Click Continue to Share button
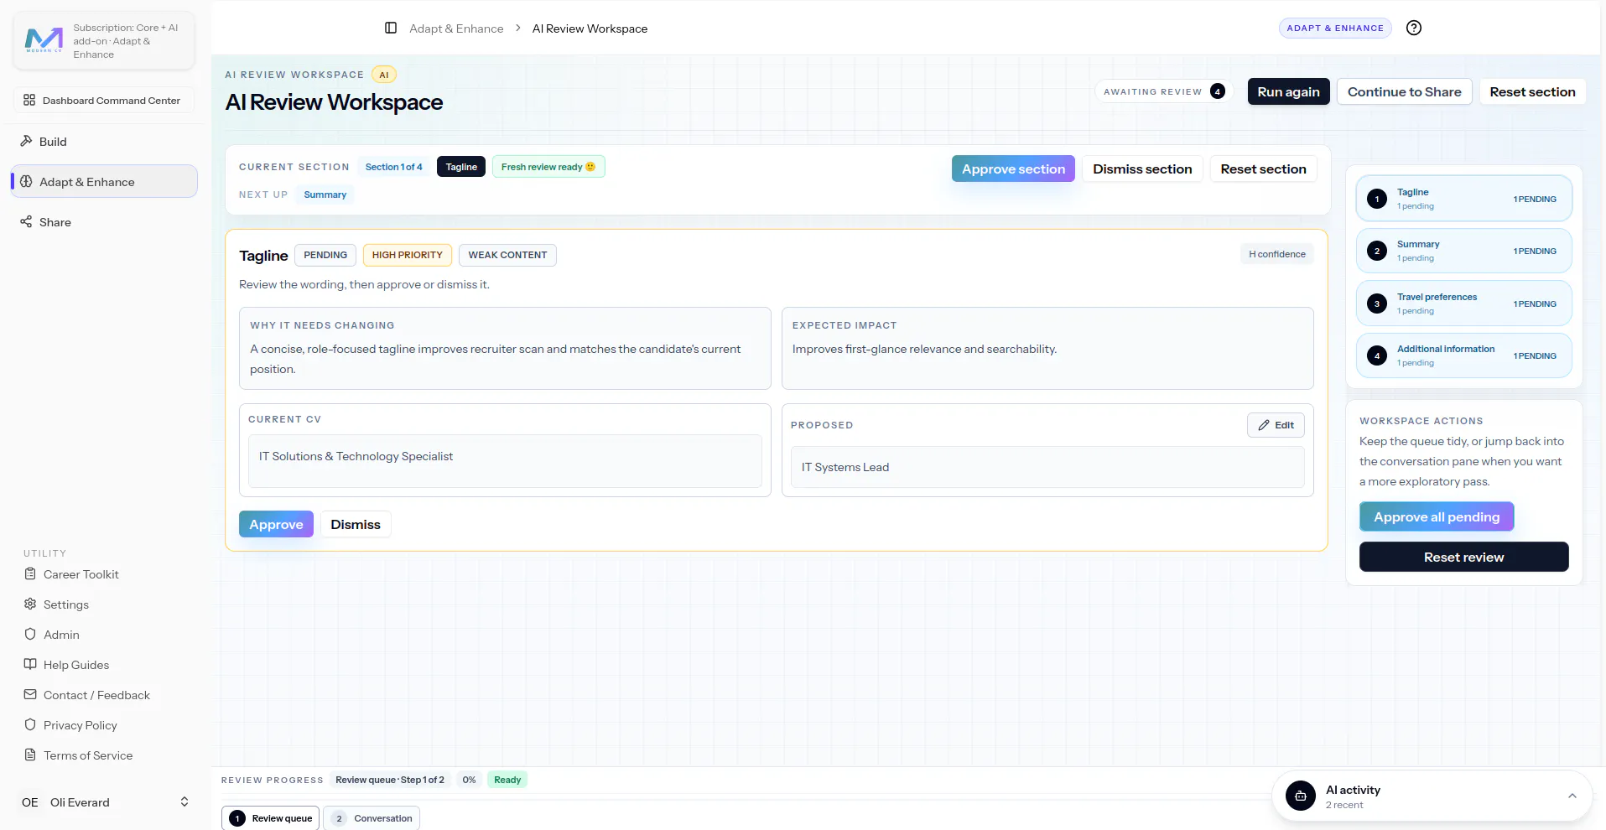1606x830 pixels. coord(1404,91)
